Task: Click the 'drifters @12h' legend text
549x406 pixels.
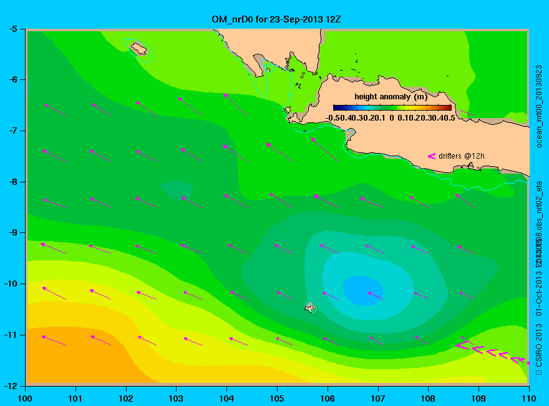Action: point(462,156)
